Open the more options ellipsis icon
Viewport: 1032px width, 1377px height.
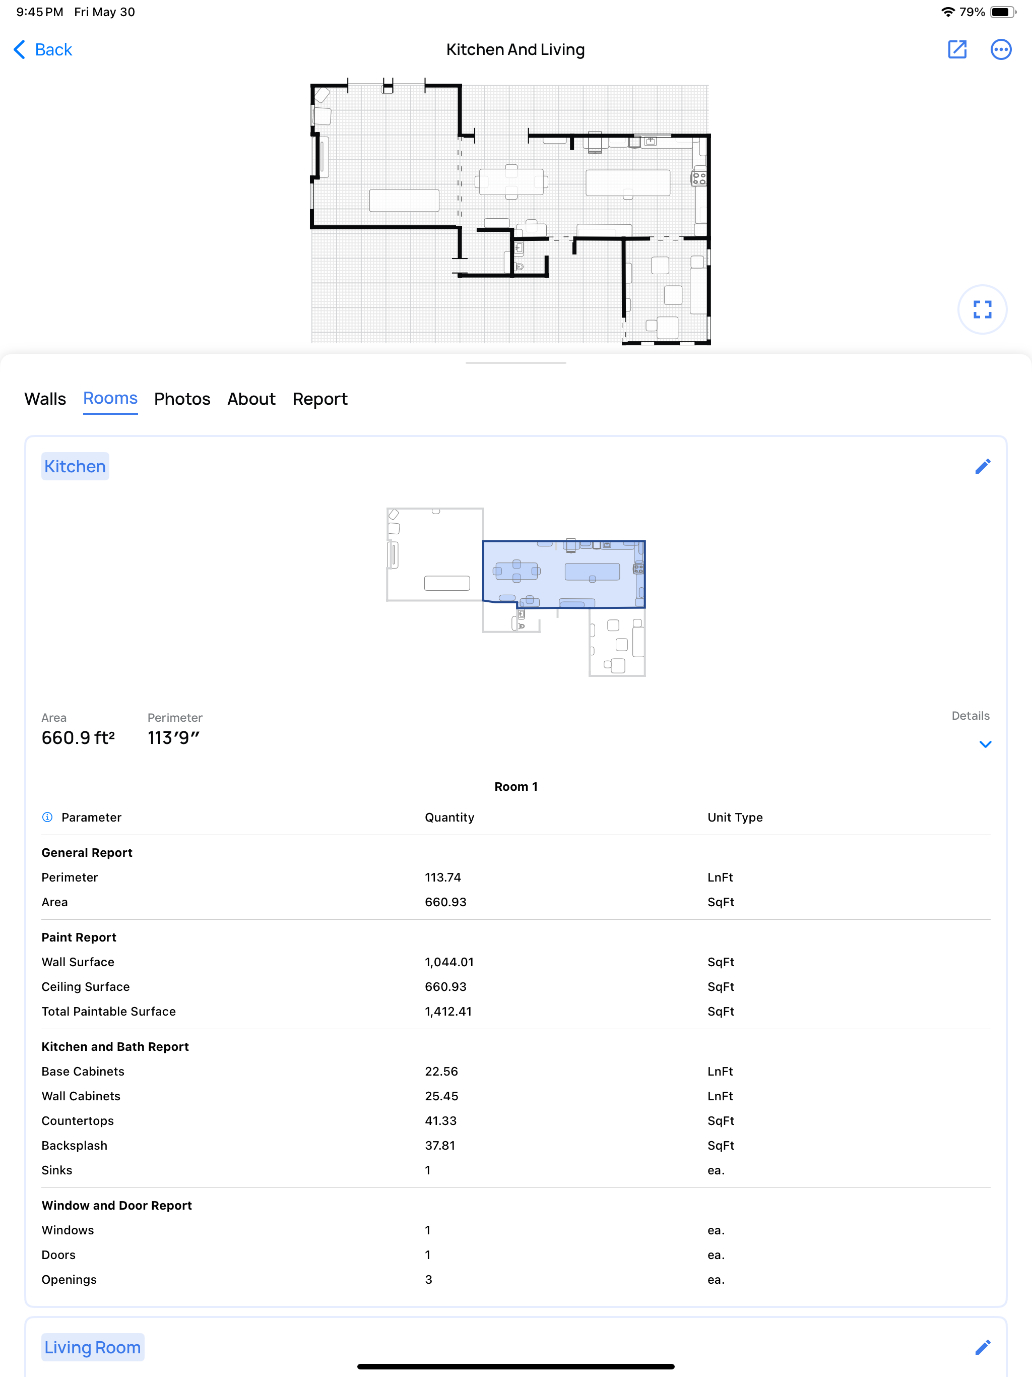1000,49
